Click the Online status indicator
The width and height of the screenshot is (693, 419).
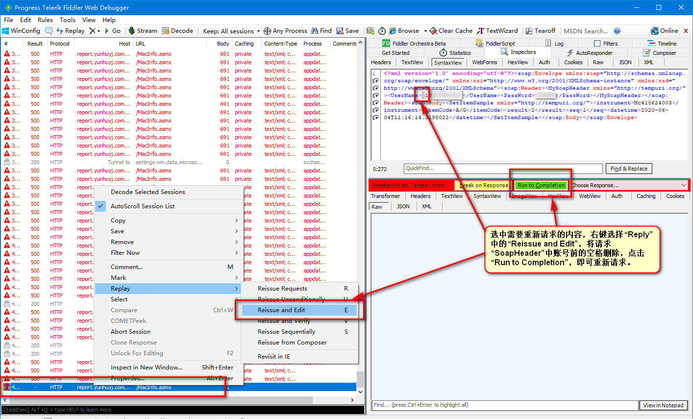point(665,31)
